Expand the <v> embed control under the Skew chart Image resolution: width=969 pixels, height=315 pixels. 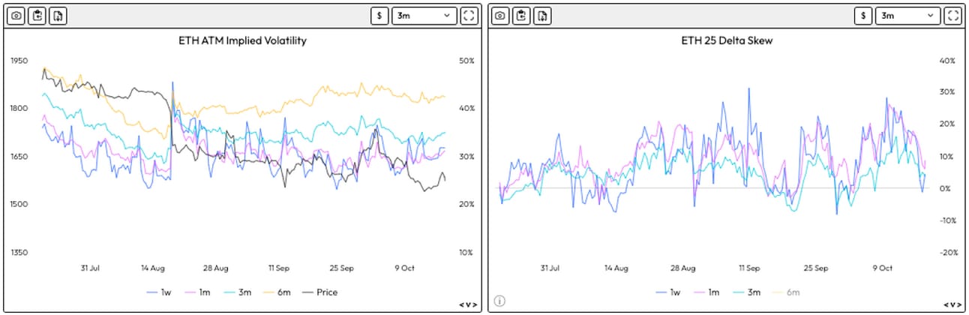coord(951,304)
